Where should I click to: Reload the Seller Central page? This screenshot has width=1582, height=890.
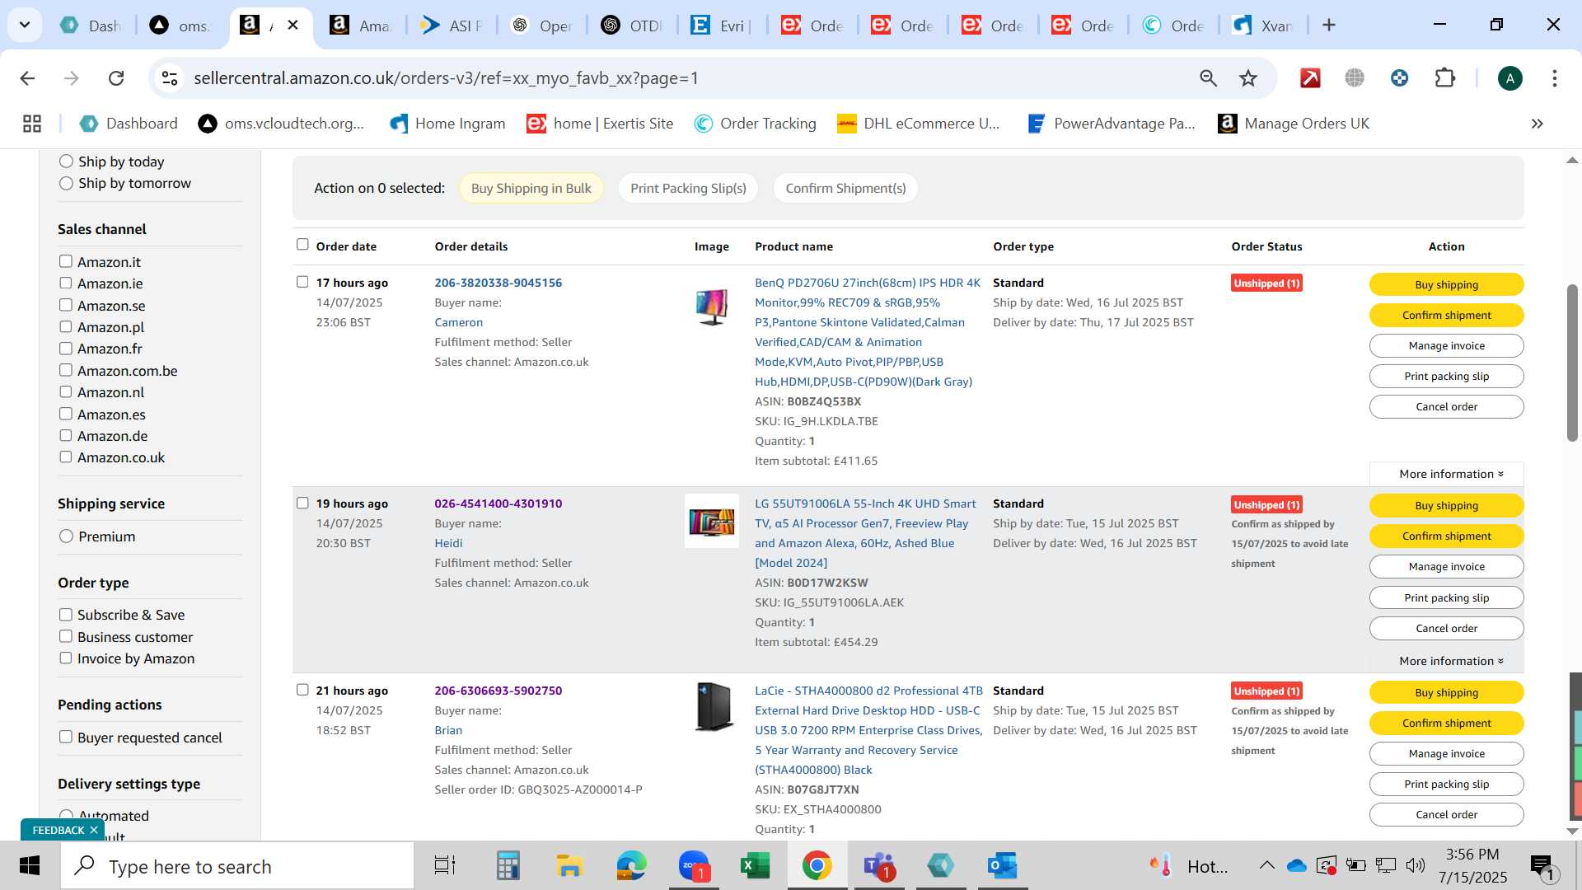(x=116, y=78)
